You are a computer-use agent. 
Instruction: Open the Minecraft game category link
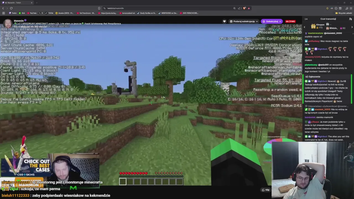coord(25,27)
